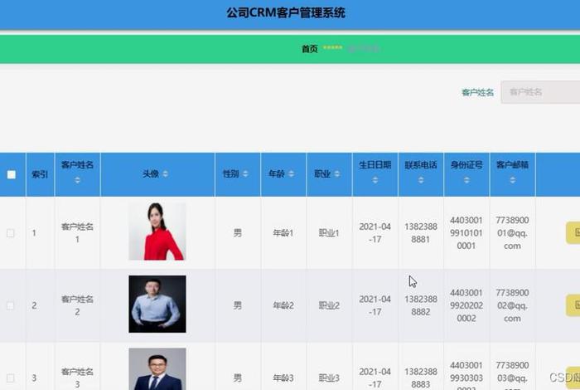Click the yellow action button in row 1
The width and height of the screenshot is (580, 390).
(572, 233)
